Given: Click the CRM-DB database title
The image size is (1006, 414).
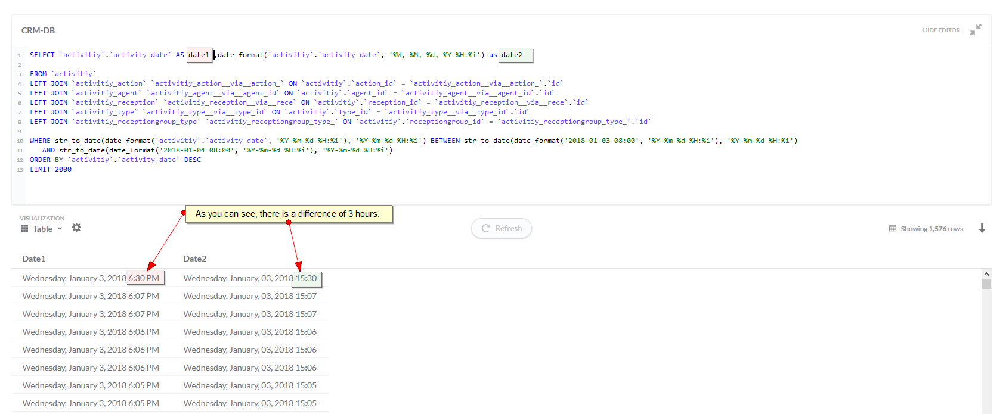Looking at the screenshot, I should pos(38,30).
